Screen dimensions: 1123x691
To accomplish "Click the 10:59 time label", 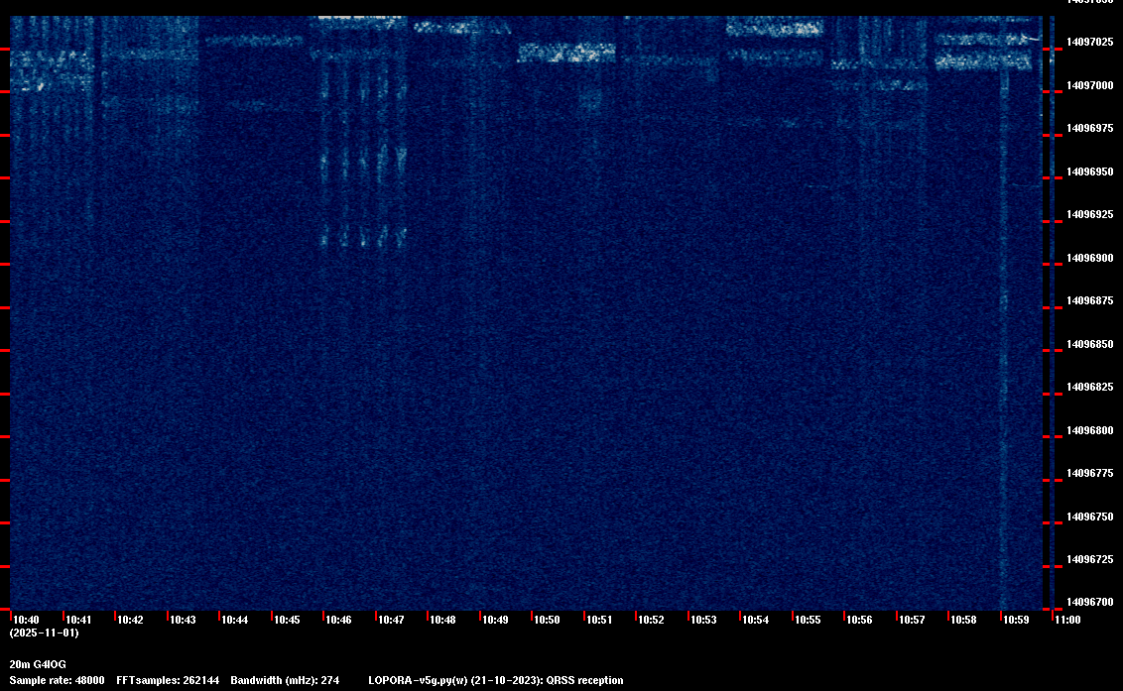I will coord(1016,620).
